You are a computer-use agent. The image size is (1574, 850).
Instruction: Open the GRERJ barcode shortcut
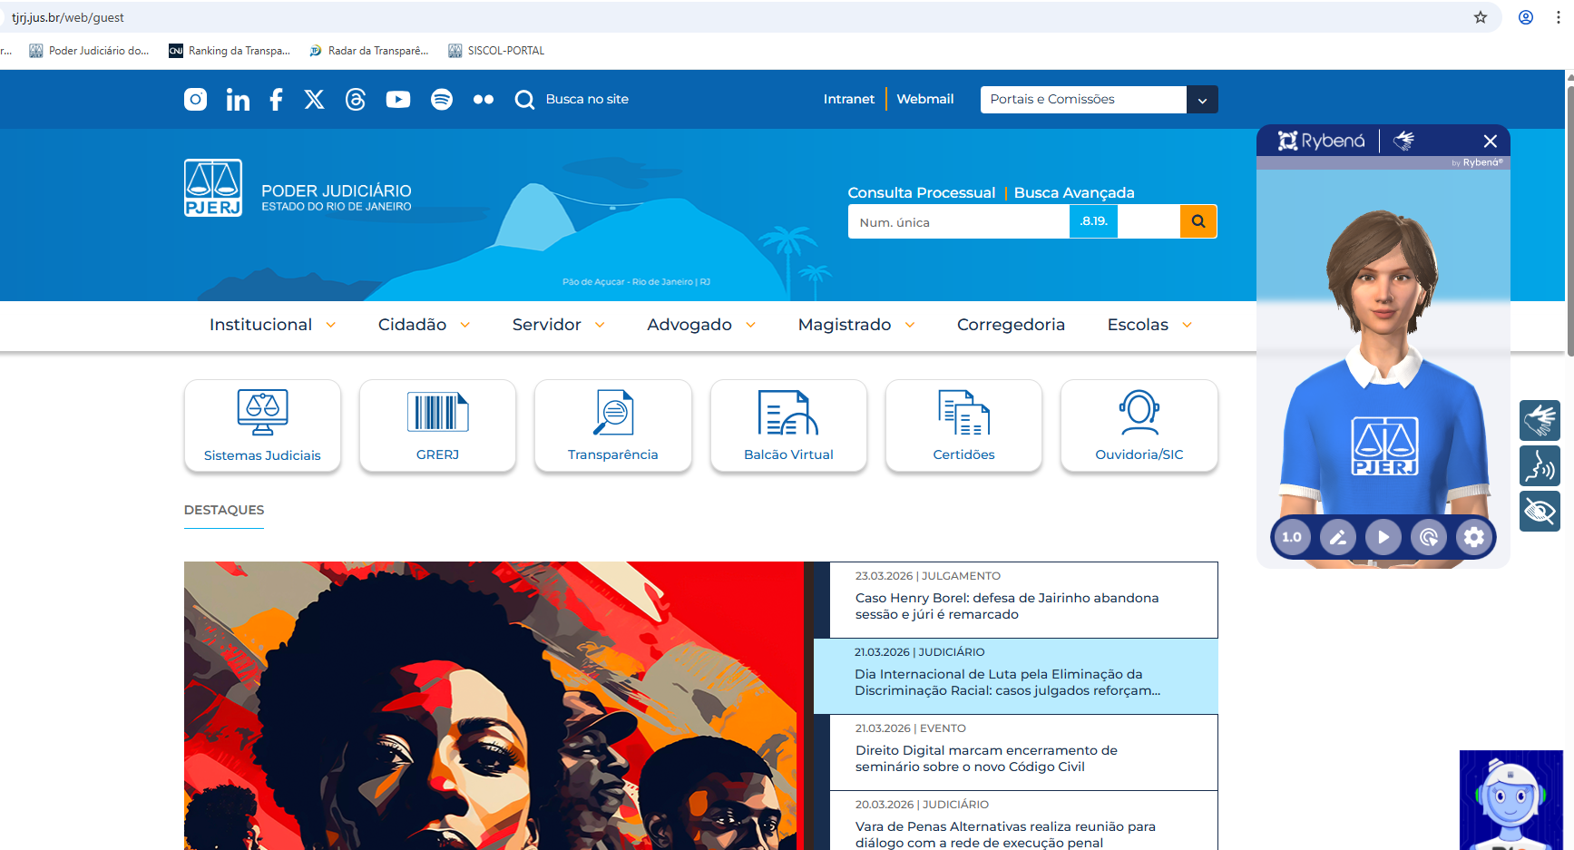437,426
